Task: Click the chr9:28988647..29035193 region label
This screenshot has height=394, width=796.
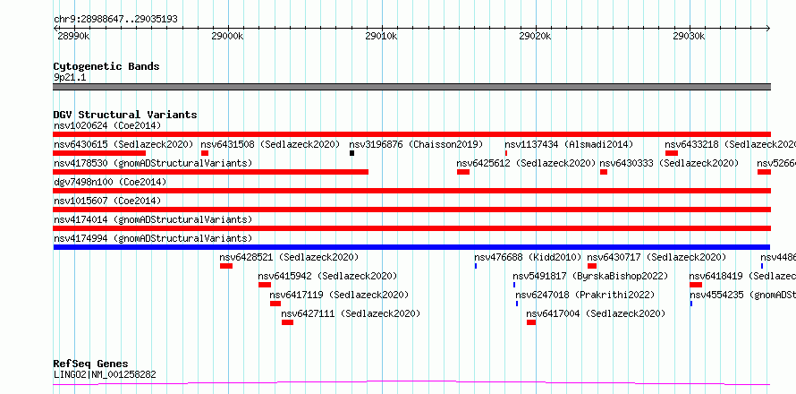Action: [115, 20]
